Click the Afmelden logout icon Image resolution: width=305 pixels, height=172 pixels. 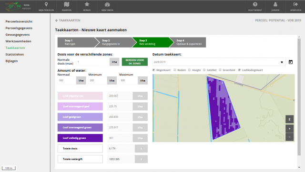(295, 4)
